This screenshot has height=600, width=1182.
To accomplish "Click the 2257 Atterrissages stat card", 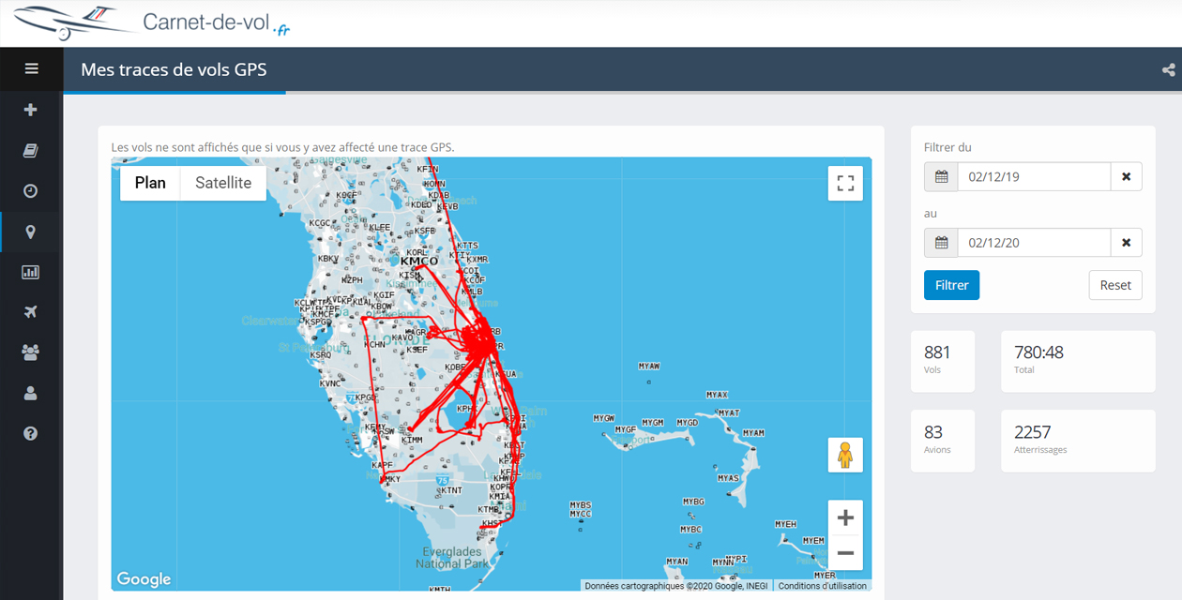I will [x=1078, y=441].
